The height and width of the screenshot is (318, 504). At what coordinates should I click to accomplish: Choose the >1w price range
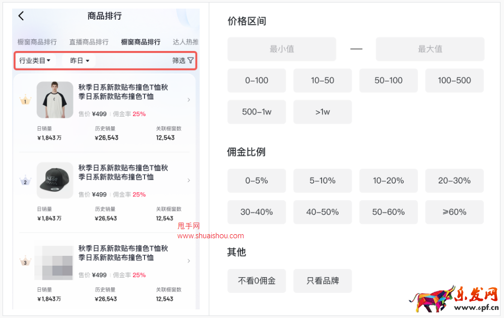323,112
